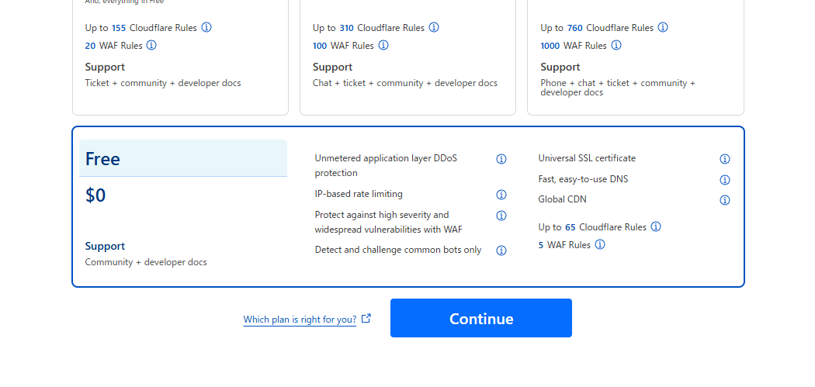Show info for 1000 WAF Rules
Image resolution: width=815 pixels, height=387 pixels.
[x=616, y=45]
